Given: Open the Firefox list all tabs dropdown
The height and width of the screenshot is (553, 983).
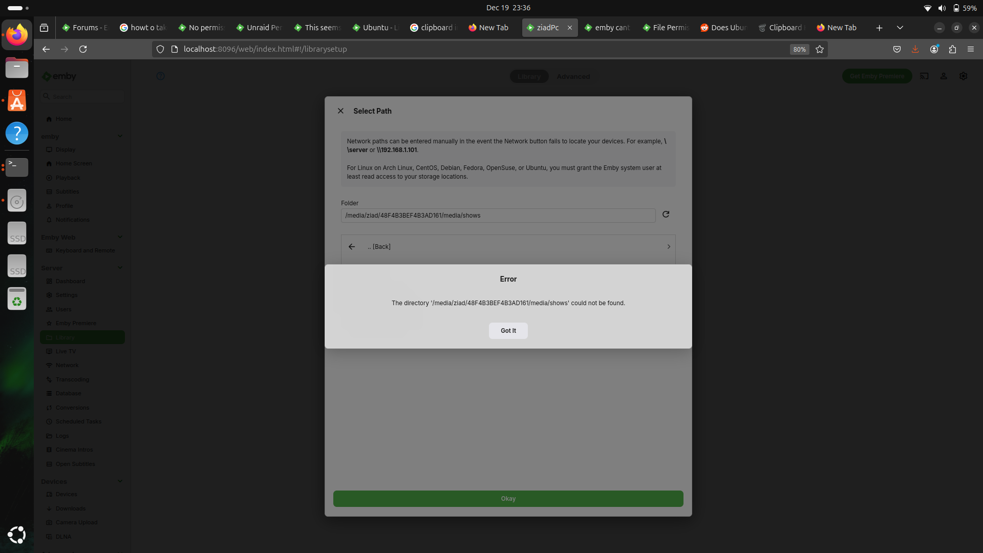Looking at the screenshot, I should [x=900, y=28].
